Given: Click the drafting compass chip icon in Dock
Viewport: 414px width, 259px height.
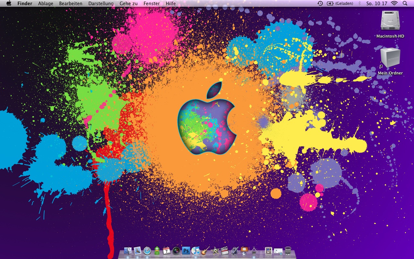Looking at the screenshot, I should tap(254, 251).
